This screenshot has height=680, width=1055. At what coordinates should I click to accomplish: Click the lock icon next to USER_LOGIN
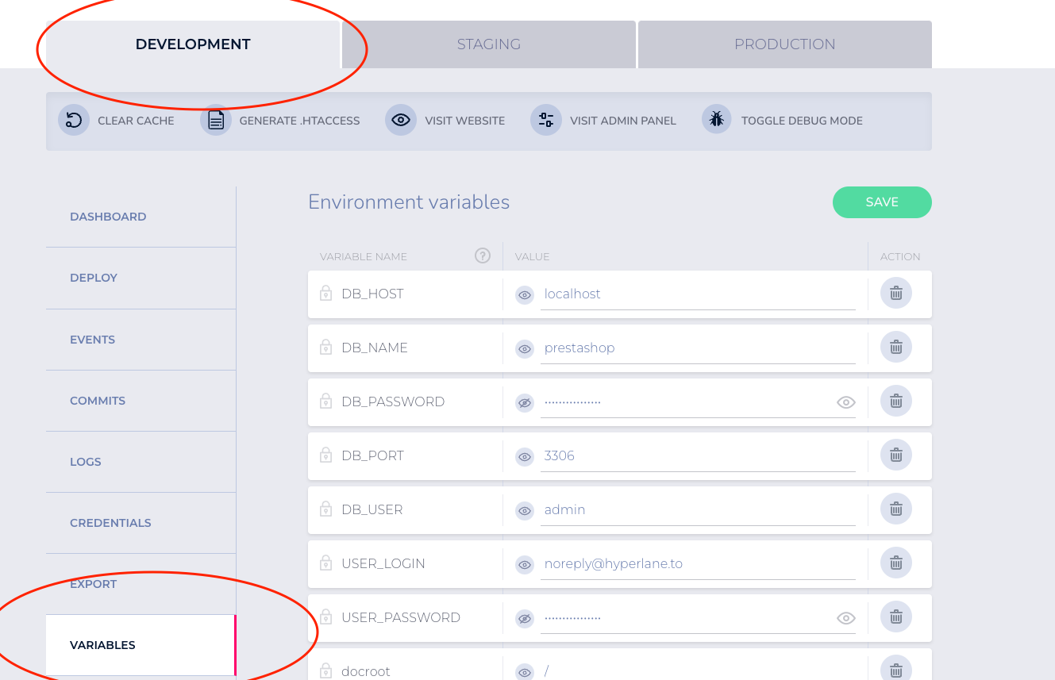(x=325, y=563)
